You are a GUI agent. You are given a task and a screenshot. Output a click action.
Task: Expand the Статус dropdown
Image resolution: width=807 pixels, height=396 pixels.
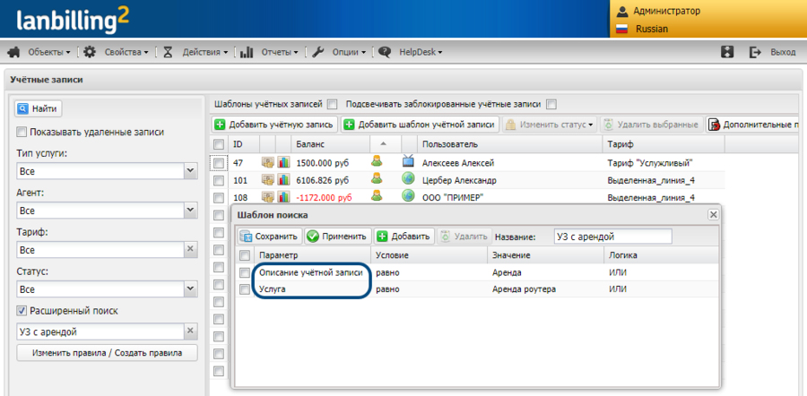coord(190,289)
